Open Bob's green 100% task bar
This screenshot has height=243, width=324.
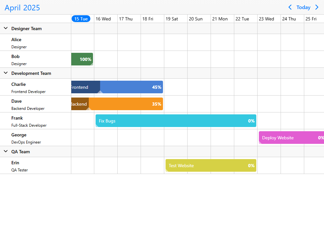coord(82,59)
